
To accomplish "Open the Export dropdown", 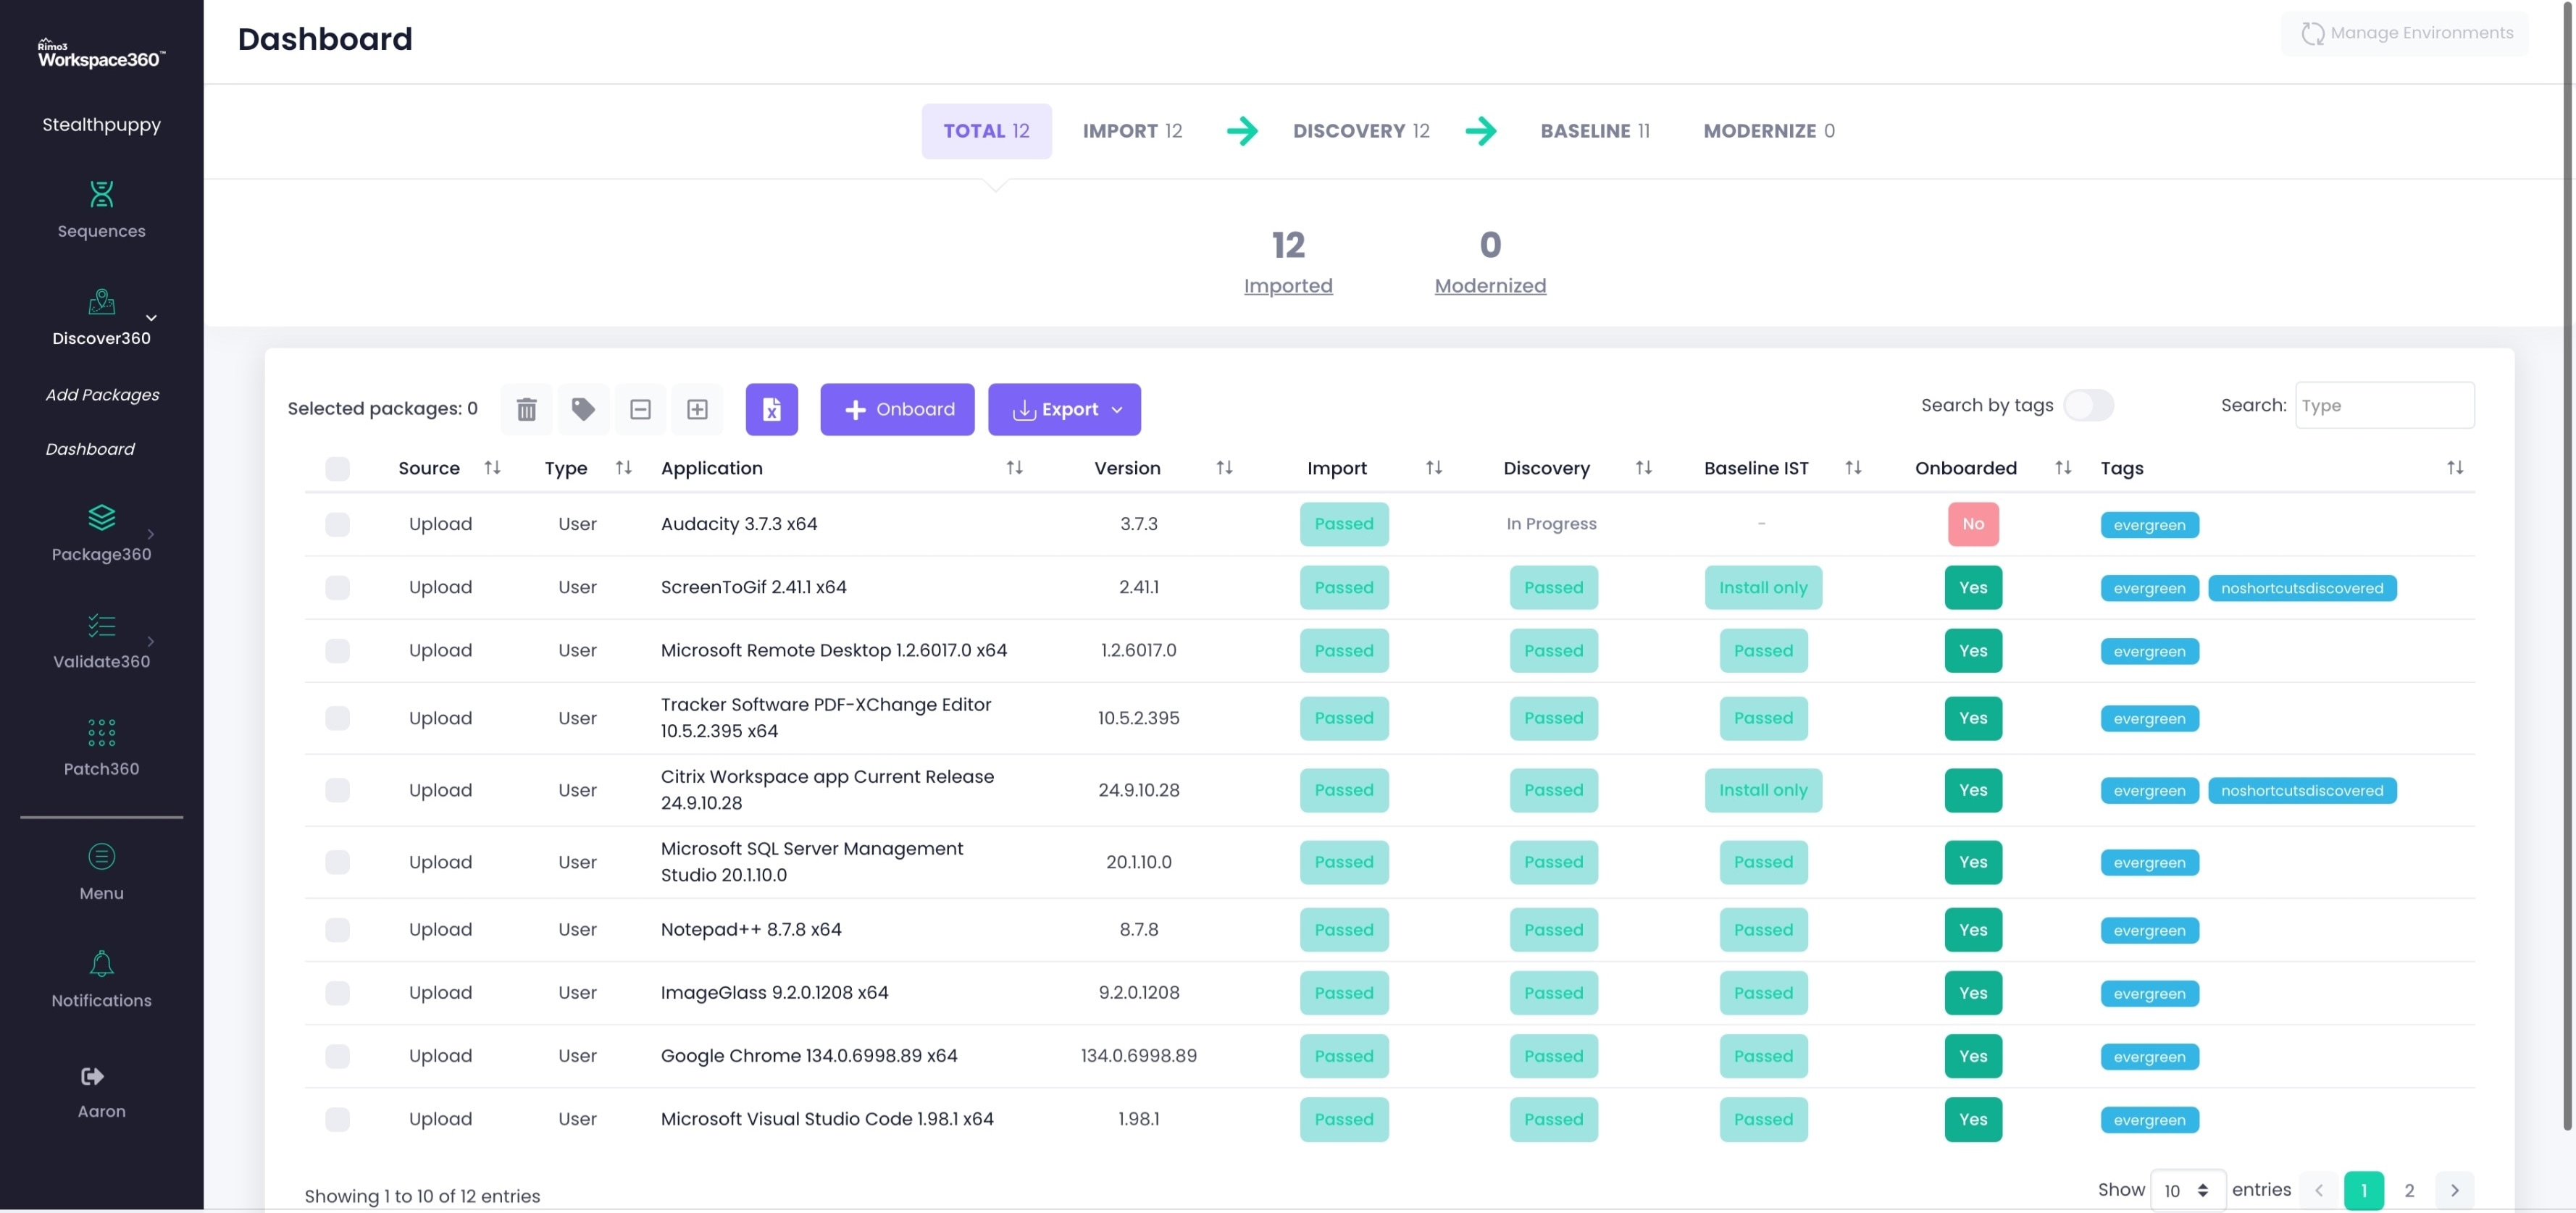I will [1064, 409].
